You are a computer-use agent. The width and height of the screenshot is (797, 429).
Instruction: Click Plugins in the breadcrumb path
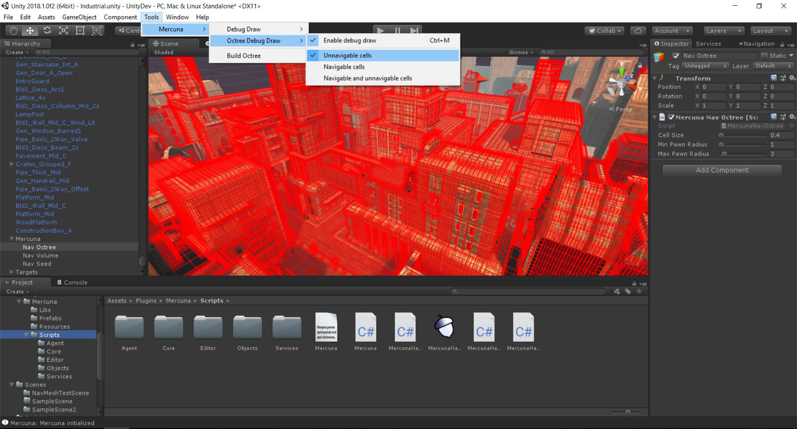point(146,301)
